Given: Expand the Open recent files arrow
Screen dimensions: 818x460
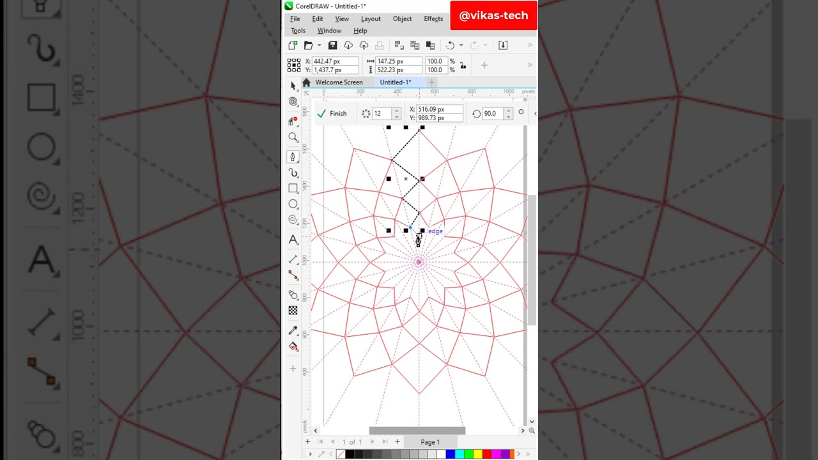Looking at the screenshot, I should 319,45.
